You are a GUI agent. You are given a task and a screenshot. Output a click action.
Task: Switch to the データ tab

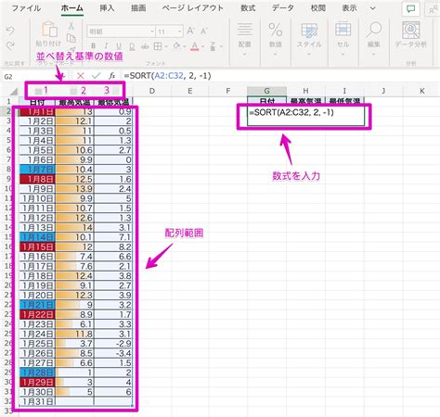(x=283, y=7)
